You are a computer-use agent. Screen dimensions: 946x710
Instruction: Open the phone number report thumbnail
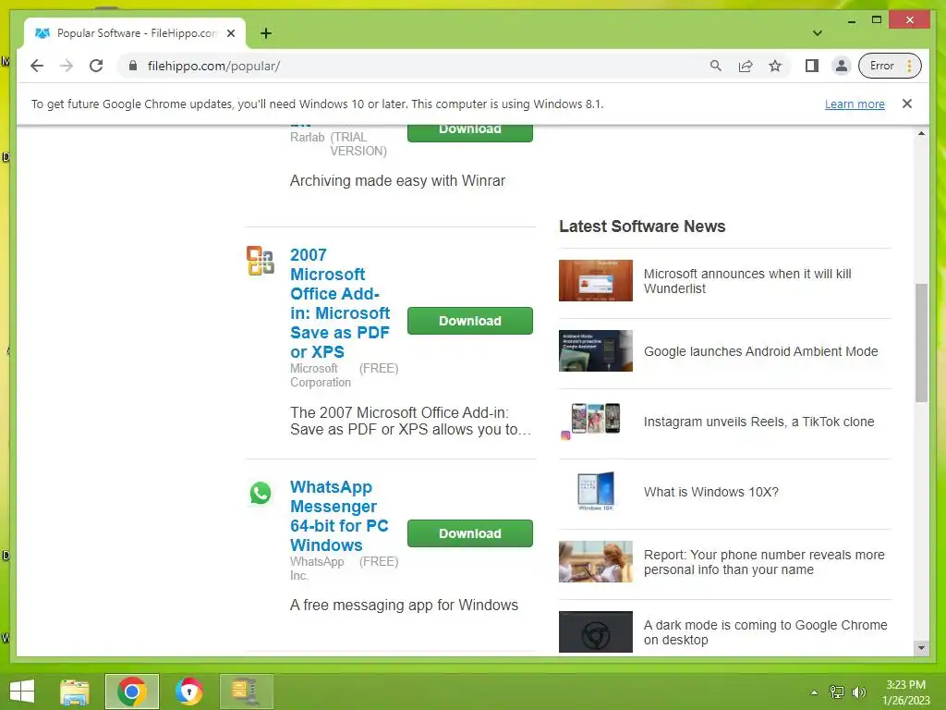(596, 561)
